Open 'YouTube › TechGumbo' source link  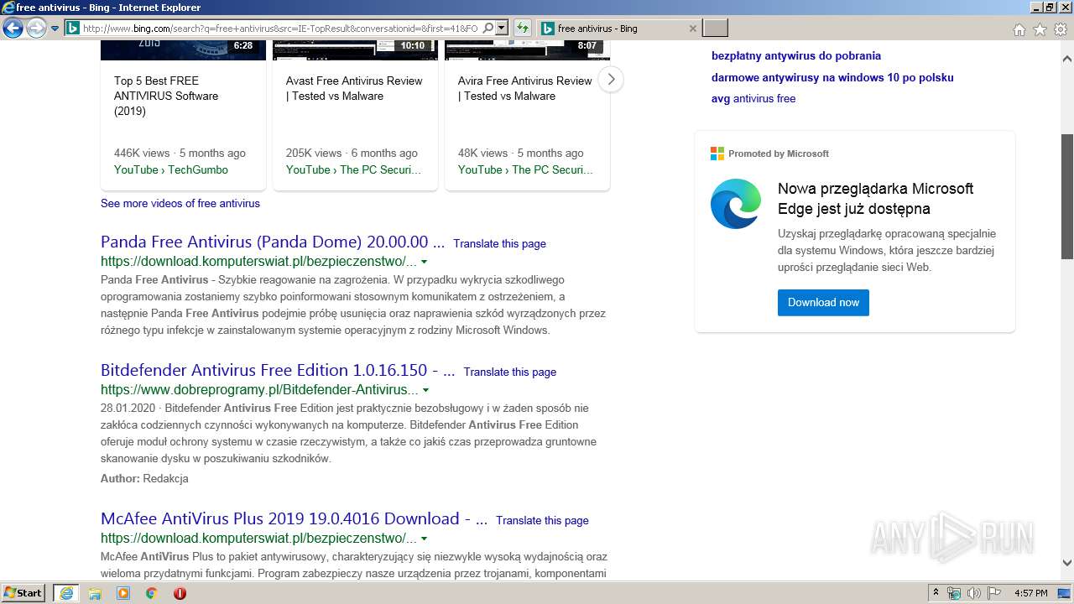point(171,169)
